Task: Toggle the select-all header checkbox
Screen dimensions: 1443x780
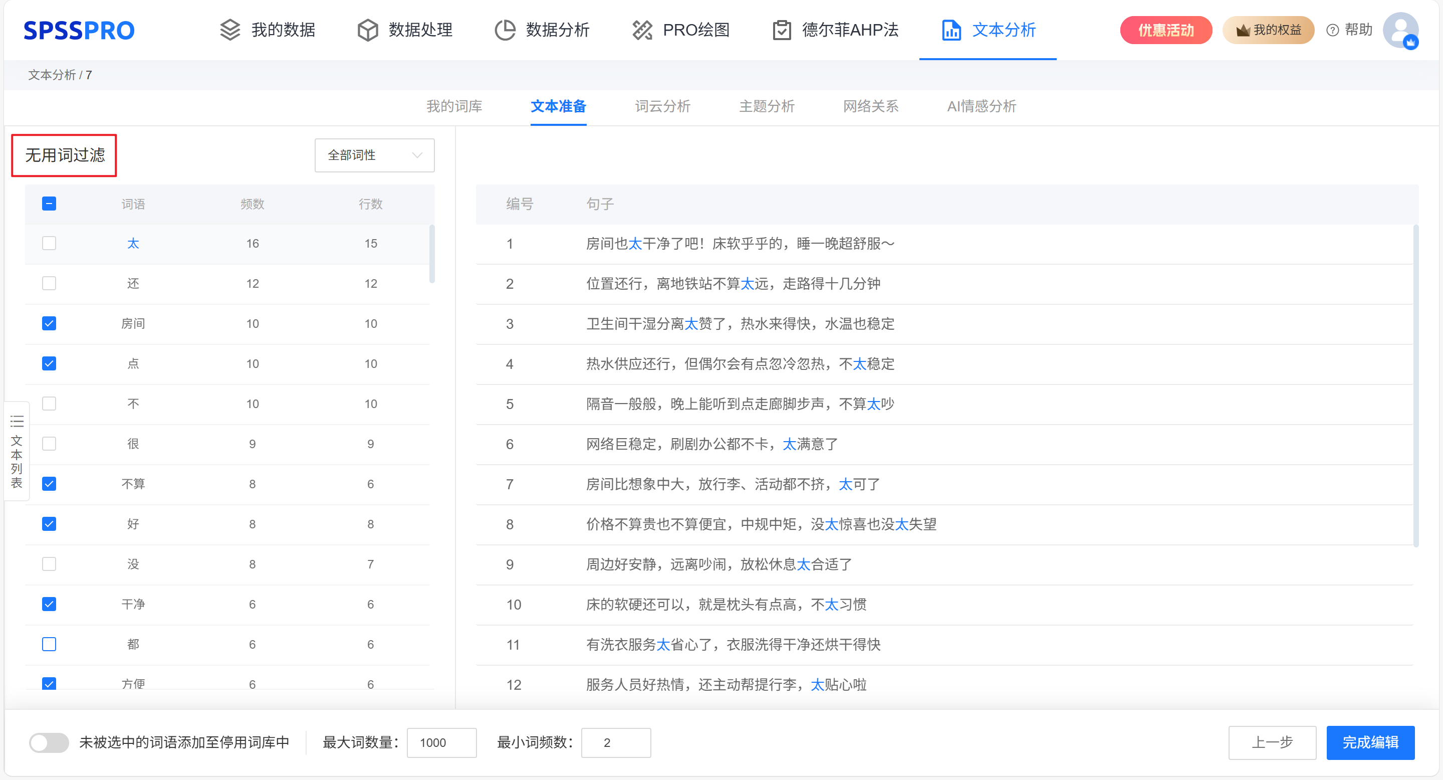Action: [x=49, y=204]
